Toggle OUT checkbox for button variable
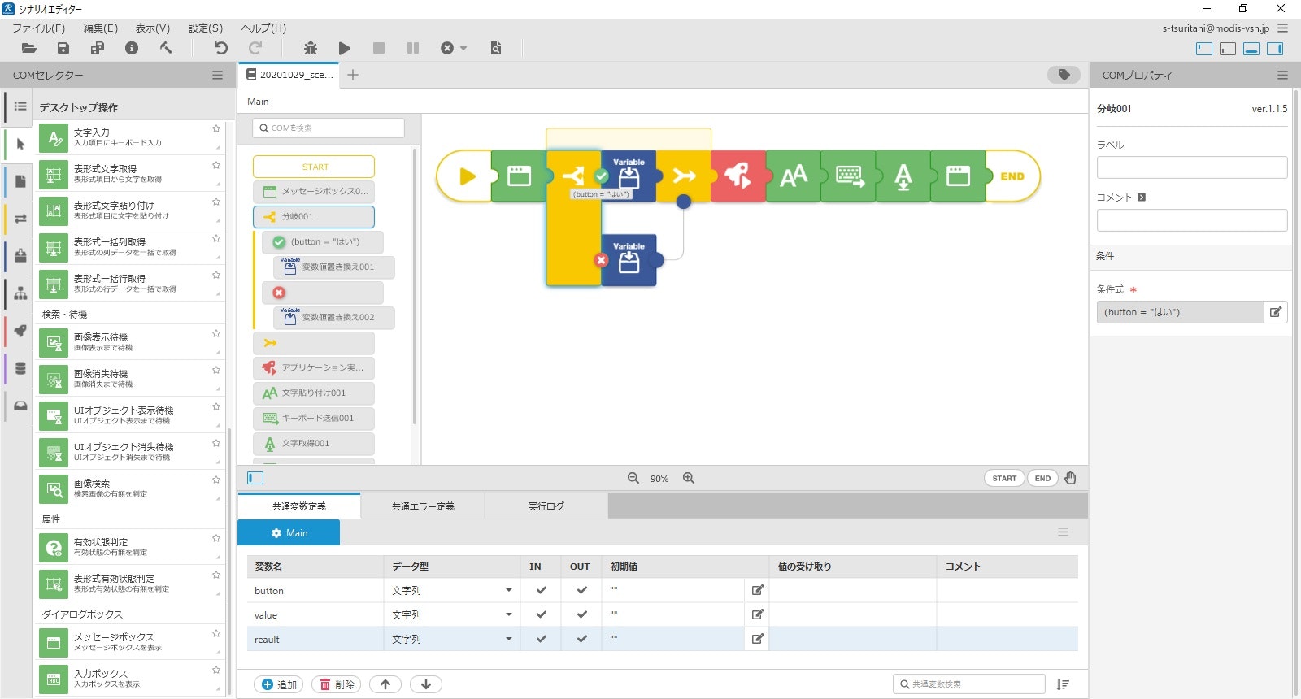1301x699 pixels. (x=581, y=590)
